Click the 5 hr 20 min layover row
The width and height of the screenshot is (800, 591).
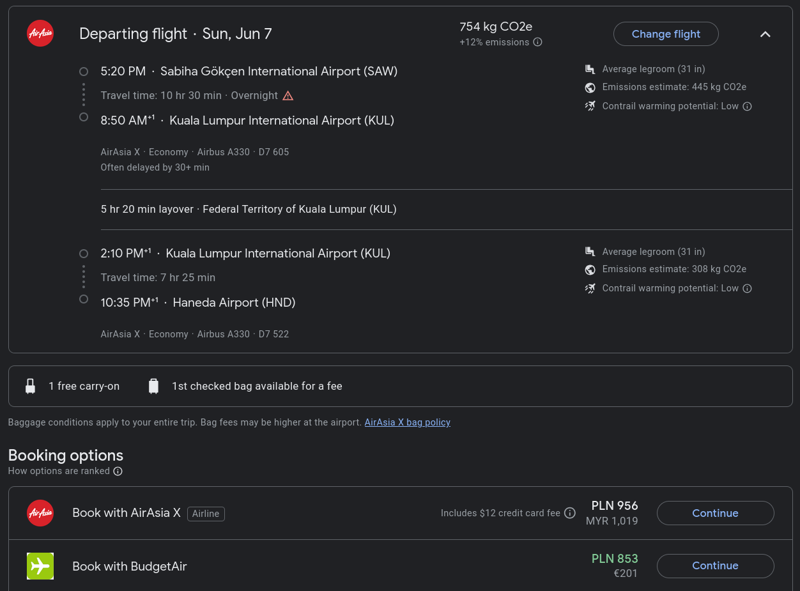point(249,209)
